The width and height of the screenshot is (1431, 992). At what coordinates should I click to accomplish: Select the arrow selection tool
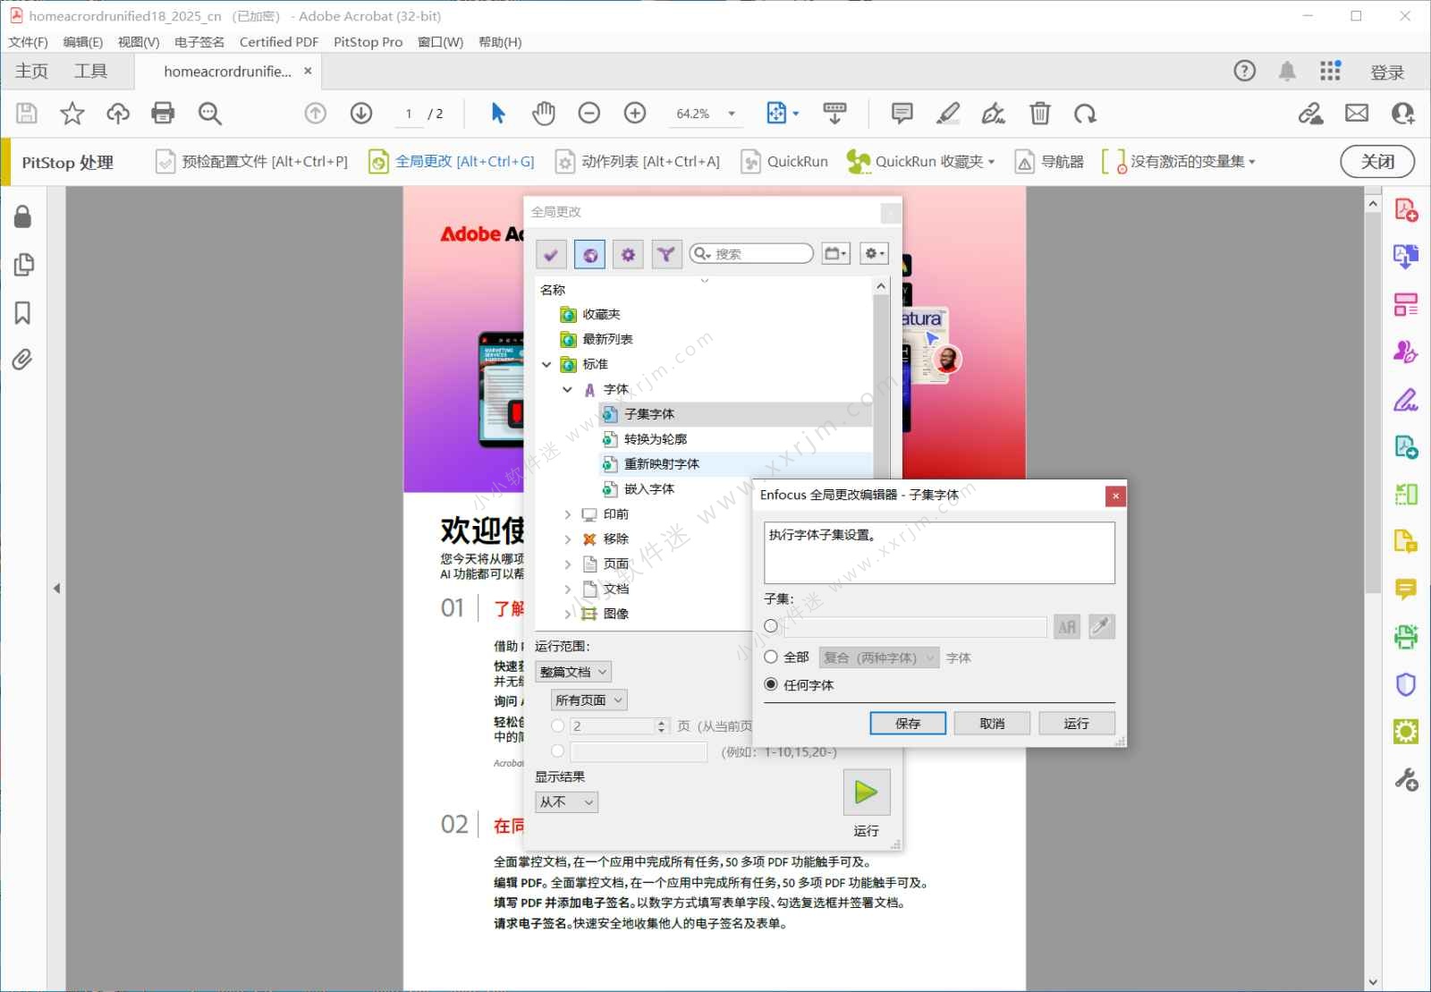pyautogui.click(x=498, y=113)
